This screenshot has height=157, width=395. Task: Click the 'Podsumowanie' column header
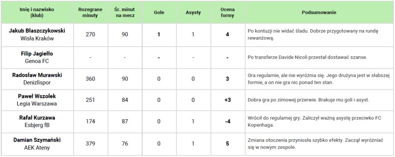pyautogui.click(x=319, y=13)
